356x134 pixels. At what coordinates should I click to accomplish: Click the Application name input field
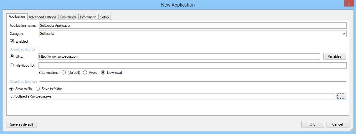193,26
